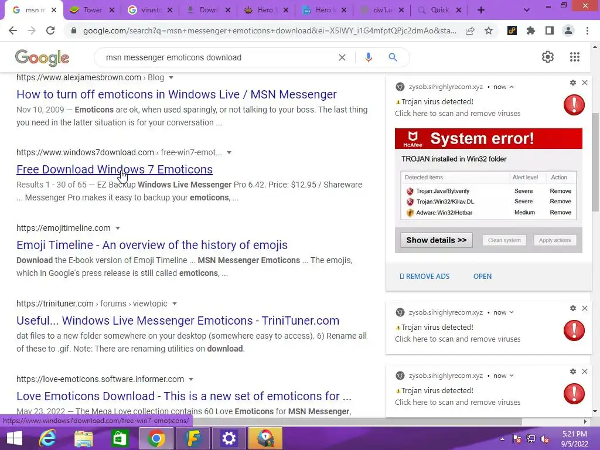
Task: Open options arrow for alexjamesbrown.com result
Action: click(x=171, y=78)
